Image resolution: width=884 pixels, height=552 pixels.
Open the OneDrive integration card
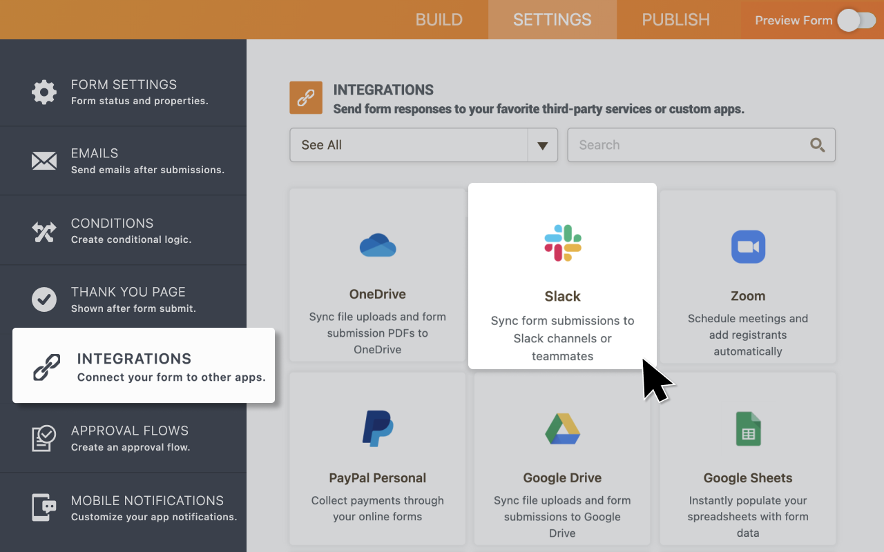377,276
